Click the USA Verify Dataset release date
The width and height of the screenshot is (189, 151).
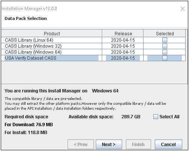click(x=123, y=58)
